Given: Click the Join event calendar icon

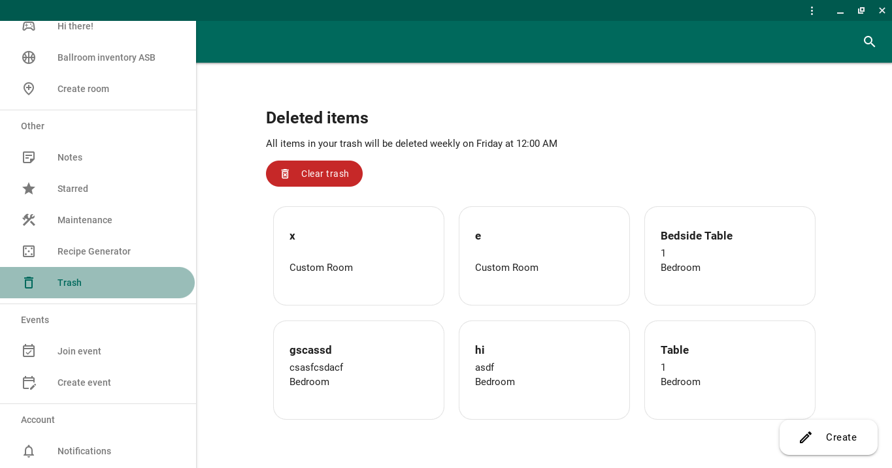Looking at the screenshot, I should [x=29, y=351].
